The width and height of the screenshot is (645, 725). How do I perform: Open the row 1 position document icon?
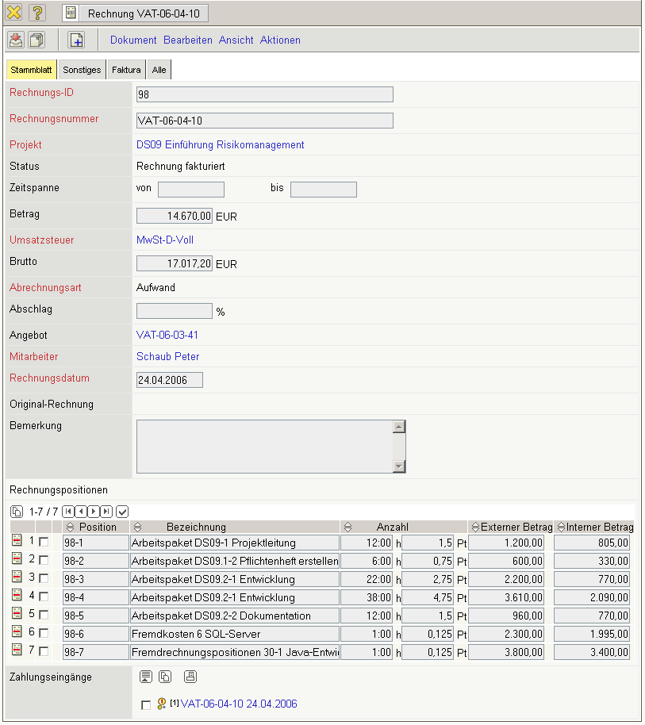point(17,542)
